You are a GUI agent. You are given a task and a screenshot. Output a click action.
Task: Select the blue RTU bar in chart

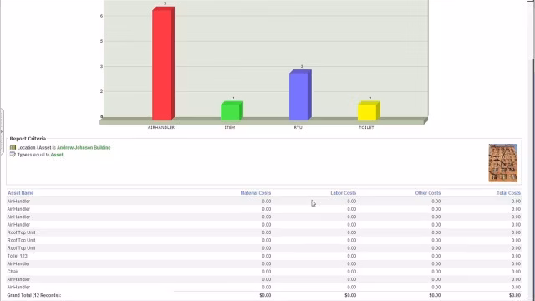tap(300, 95)
